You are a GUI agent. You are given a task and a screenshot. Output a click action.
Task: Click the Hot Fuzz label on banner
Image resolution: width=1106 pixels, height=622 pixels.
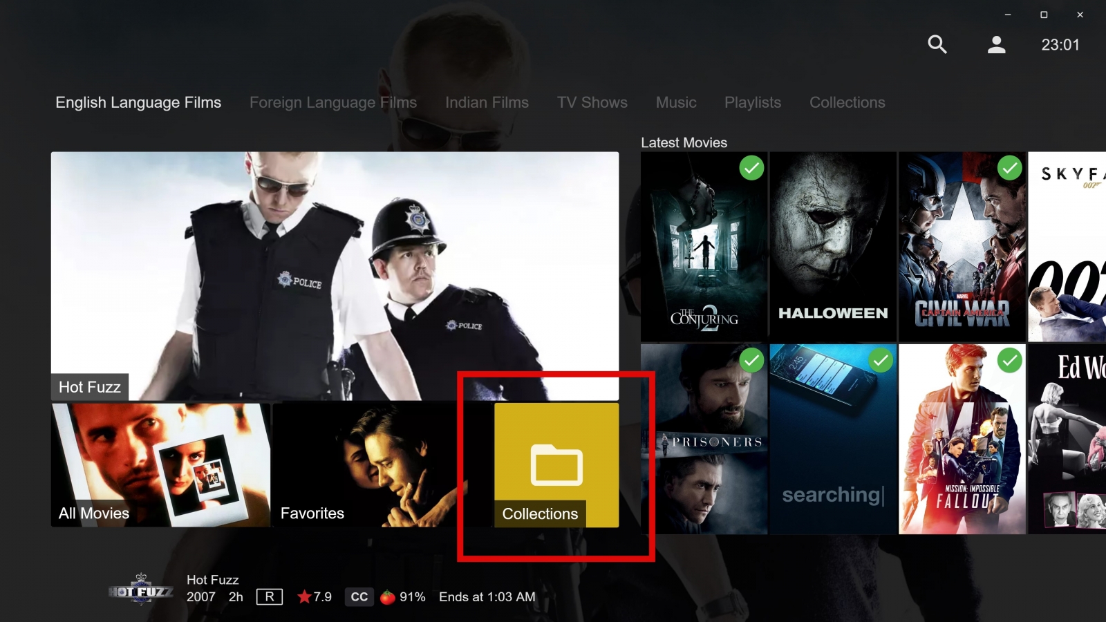(x=90, y=387)
